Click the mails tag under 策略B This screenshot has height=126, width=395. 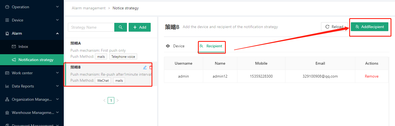point(119,80)
